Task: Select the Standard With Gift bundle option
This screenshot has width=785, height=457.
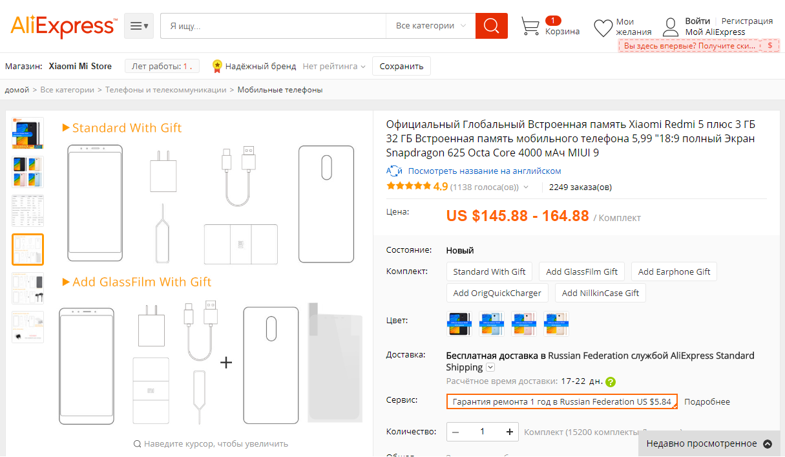Action: (489, 271)
